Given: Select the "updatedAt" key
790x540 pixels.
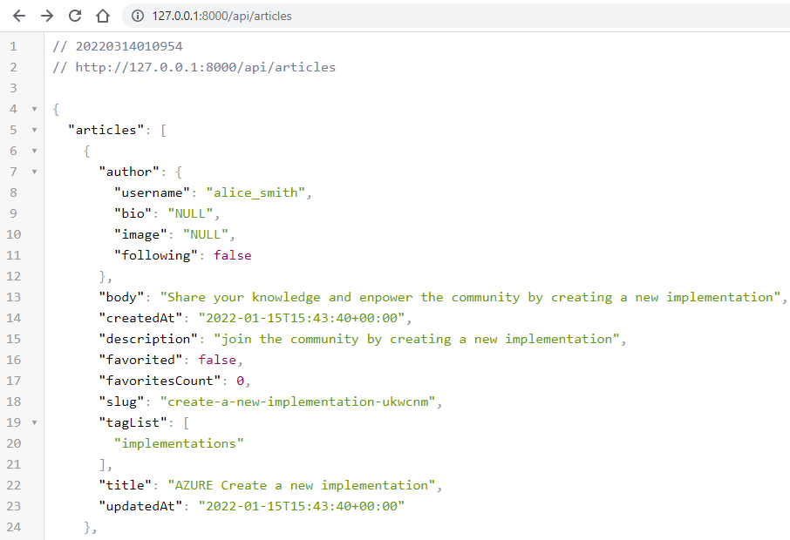Looking at the screenshot, I should click(x=140, y=506).
